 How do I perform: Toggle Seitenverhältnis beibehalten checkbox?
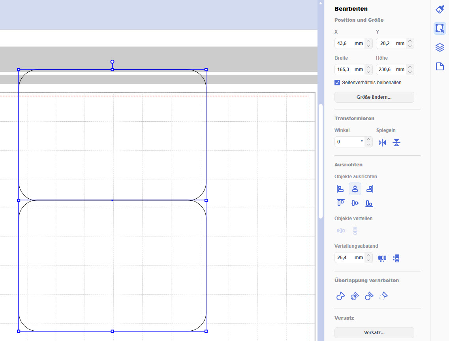337,83
